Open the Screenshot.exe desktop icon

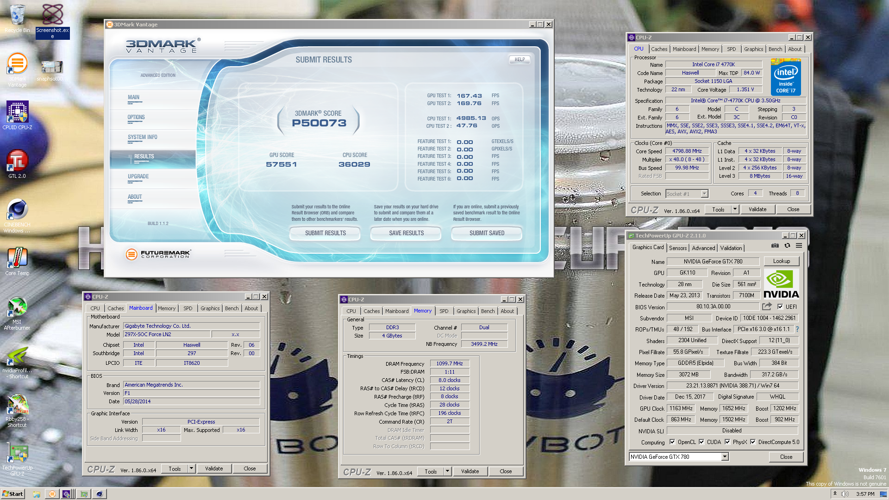[x=52, y=20]
